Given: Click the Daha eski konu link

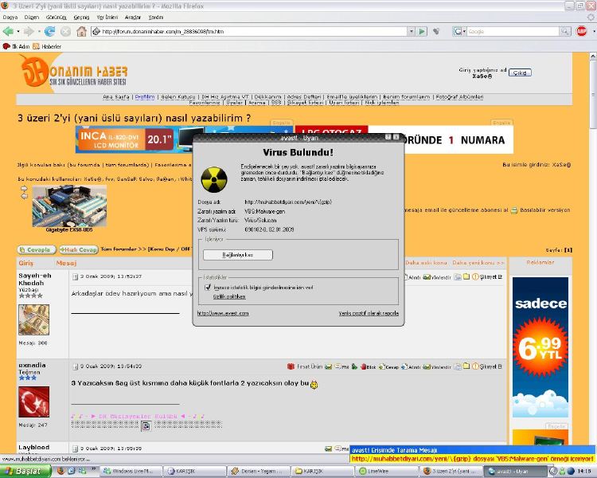Looking at the screenshot, I should pos(426,263).
